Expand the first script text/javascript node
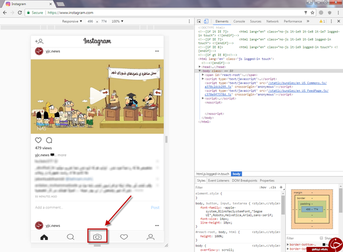Viewport: 343px width, 252px height. 203,79
